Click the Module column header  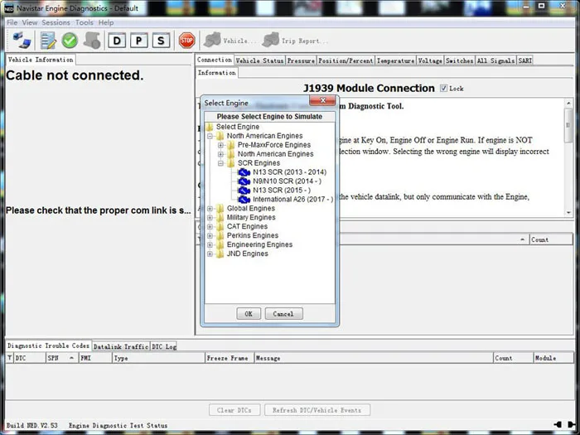coord(553,358)
